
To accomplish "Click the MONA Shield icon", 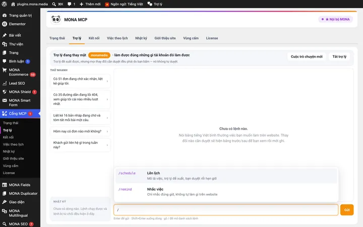I will click(5, 92).
